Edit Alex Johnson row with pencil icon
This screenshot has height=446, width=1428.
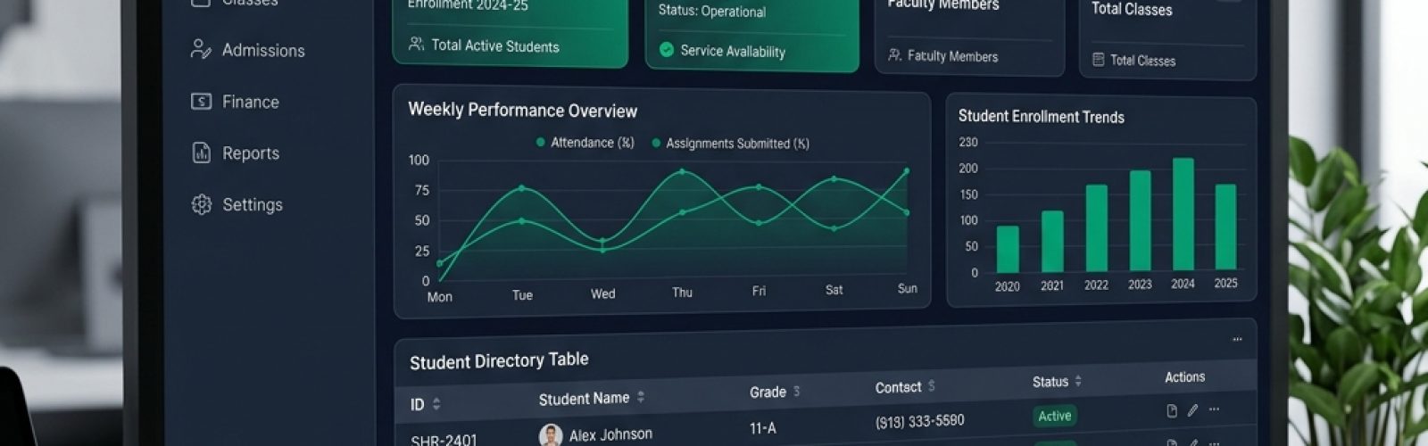(x=1192, y=411)
